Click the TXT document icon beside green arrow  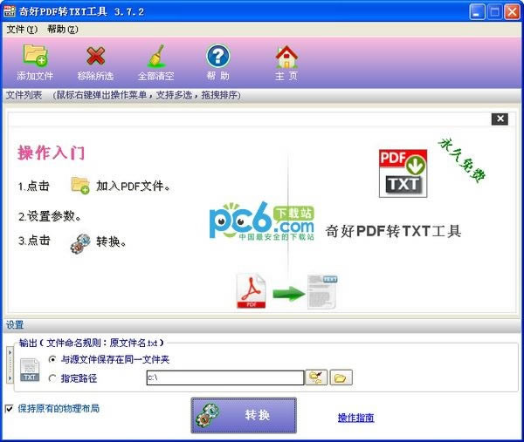(322, 291)
